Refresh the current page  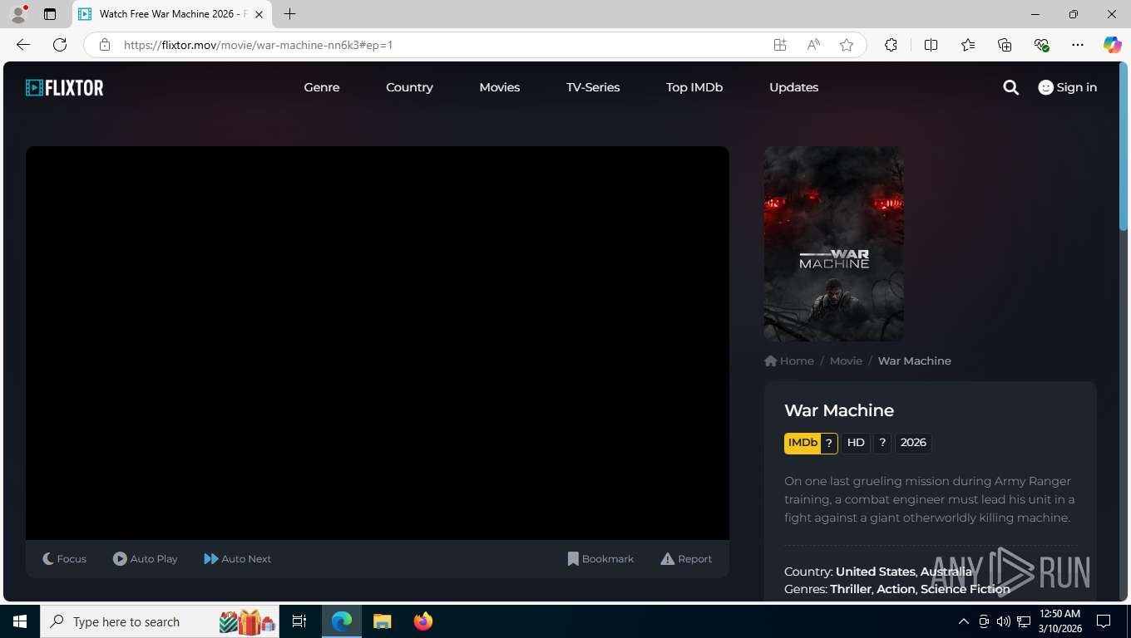coord(60,45)
